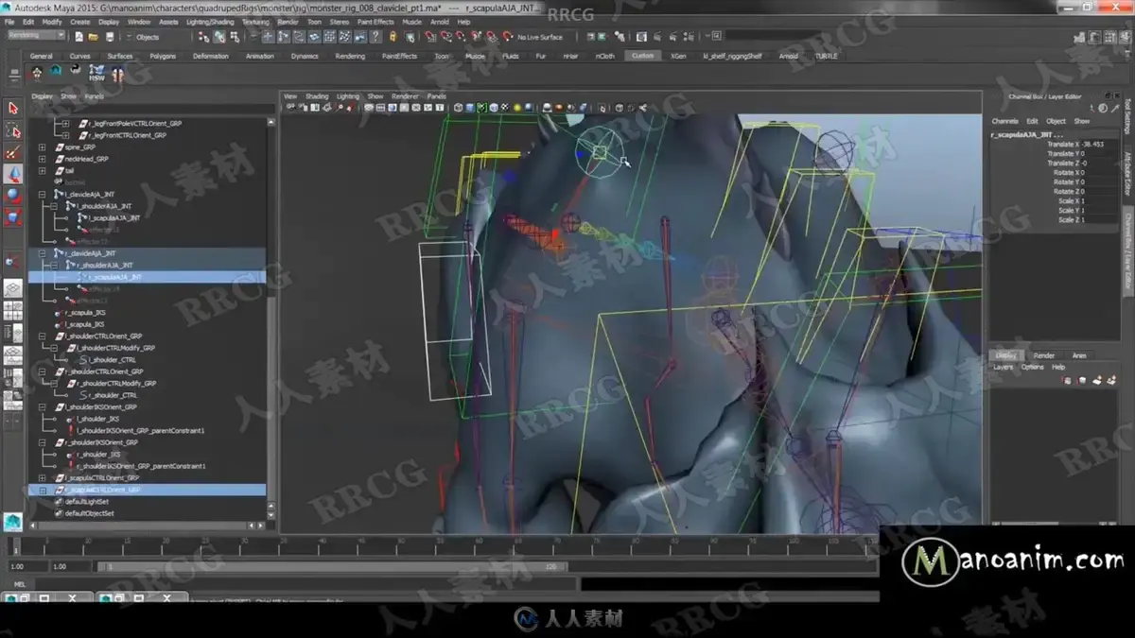
Task: Select the arrow Select tool in toolbox
Action: (13, 109)
